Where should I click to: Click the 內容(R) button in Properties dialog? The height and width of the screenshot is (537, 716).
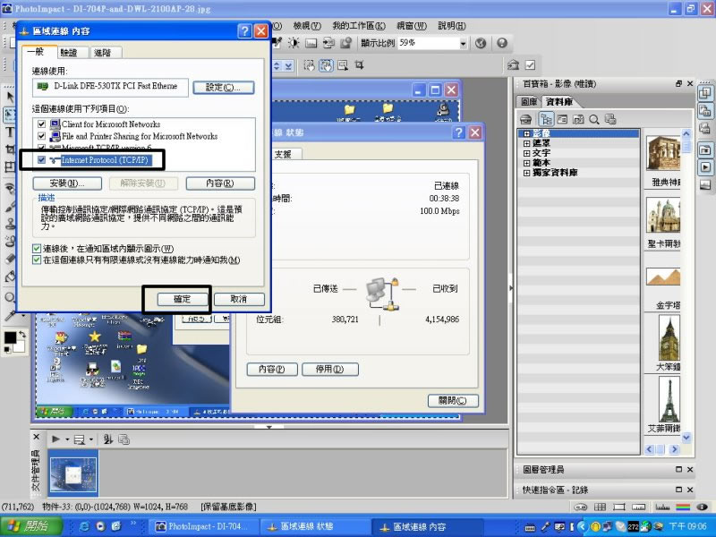[220, 183]
